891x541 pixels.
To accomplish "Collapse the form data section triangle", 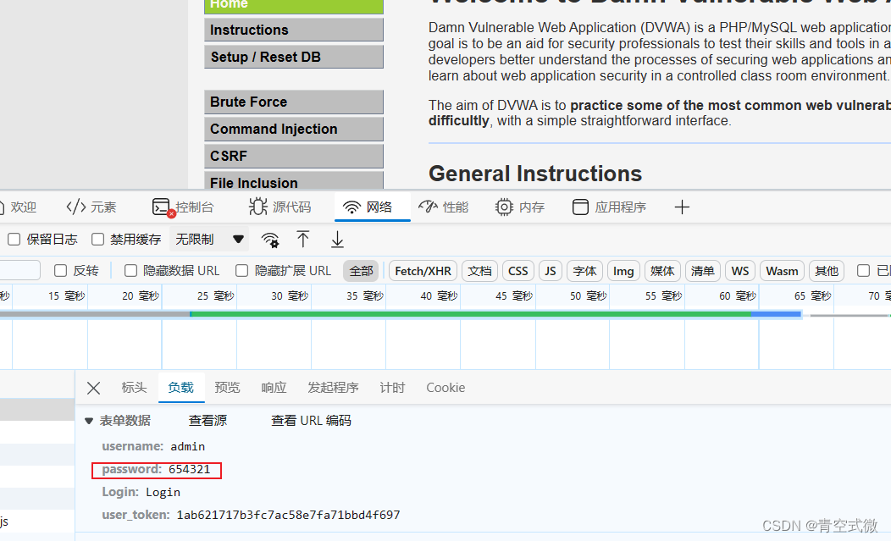I will pos(89,421).
